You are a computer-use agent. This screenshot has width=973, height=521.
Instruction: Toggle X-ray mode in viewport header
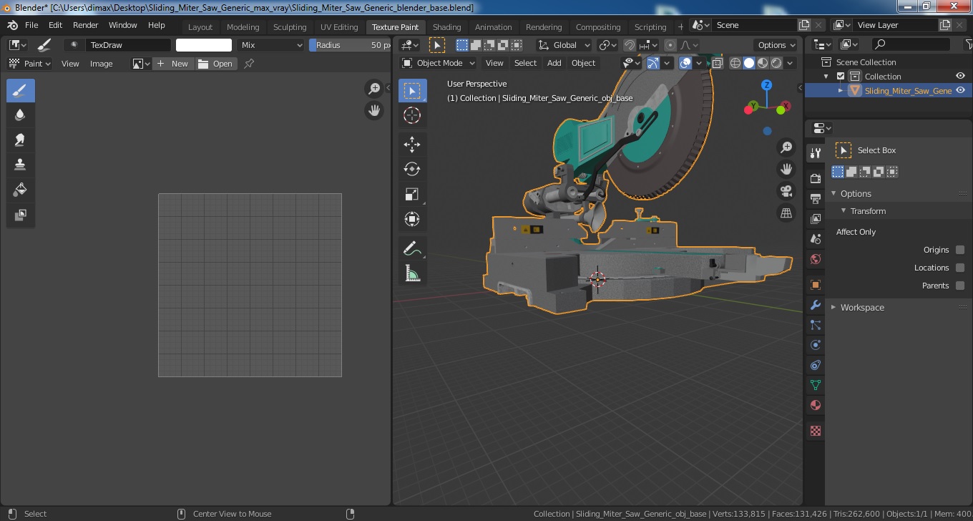click(718, 63)
